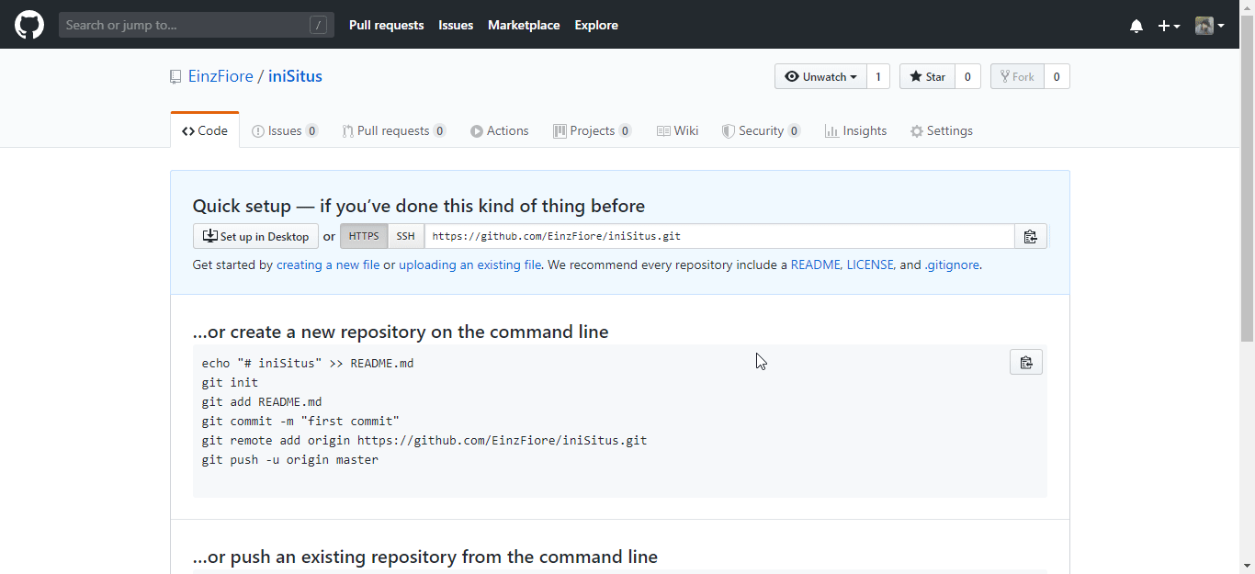
Task: Follow the 'creating a new file' link
Action: point(328,264)
